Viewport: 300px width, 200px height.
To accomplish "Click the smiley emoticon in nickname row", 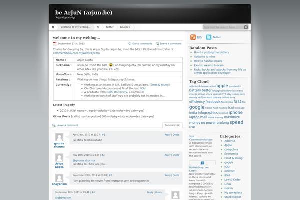I will pyautogui.click(x=111, y=65).
